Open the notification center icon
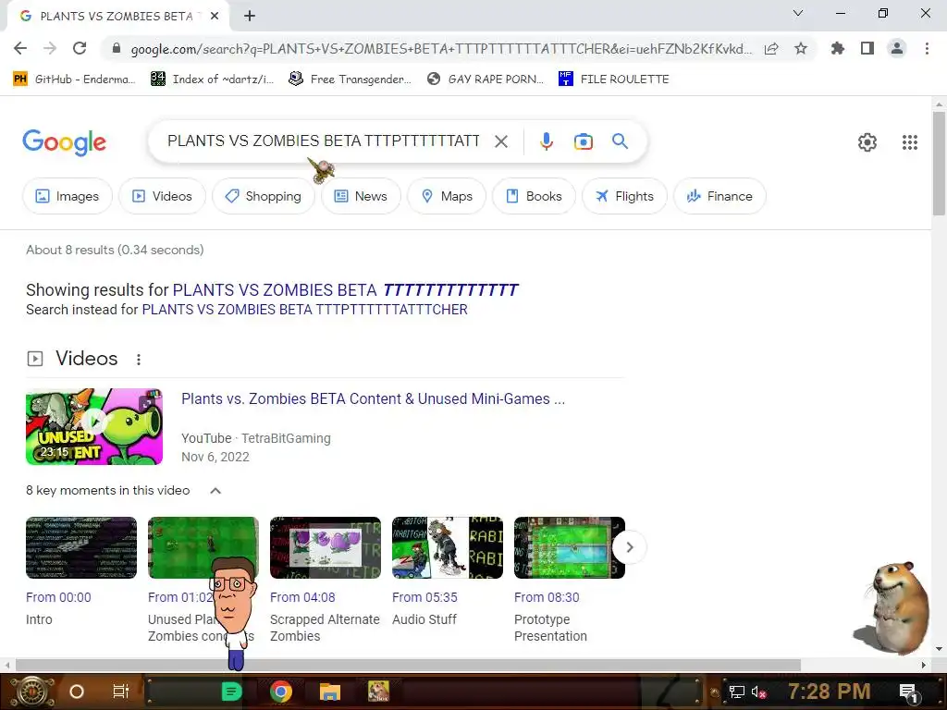This screenshot has height=710, width=947. tap(908, 692)
